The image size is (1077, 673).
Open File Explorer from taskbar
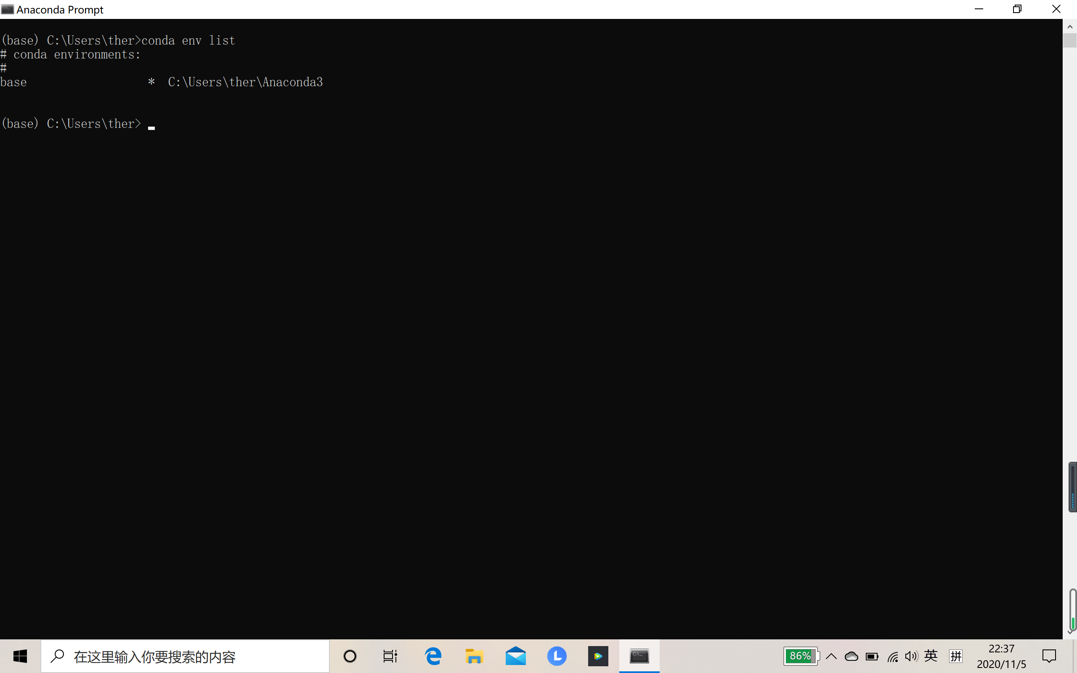click(475, 656)
